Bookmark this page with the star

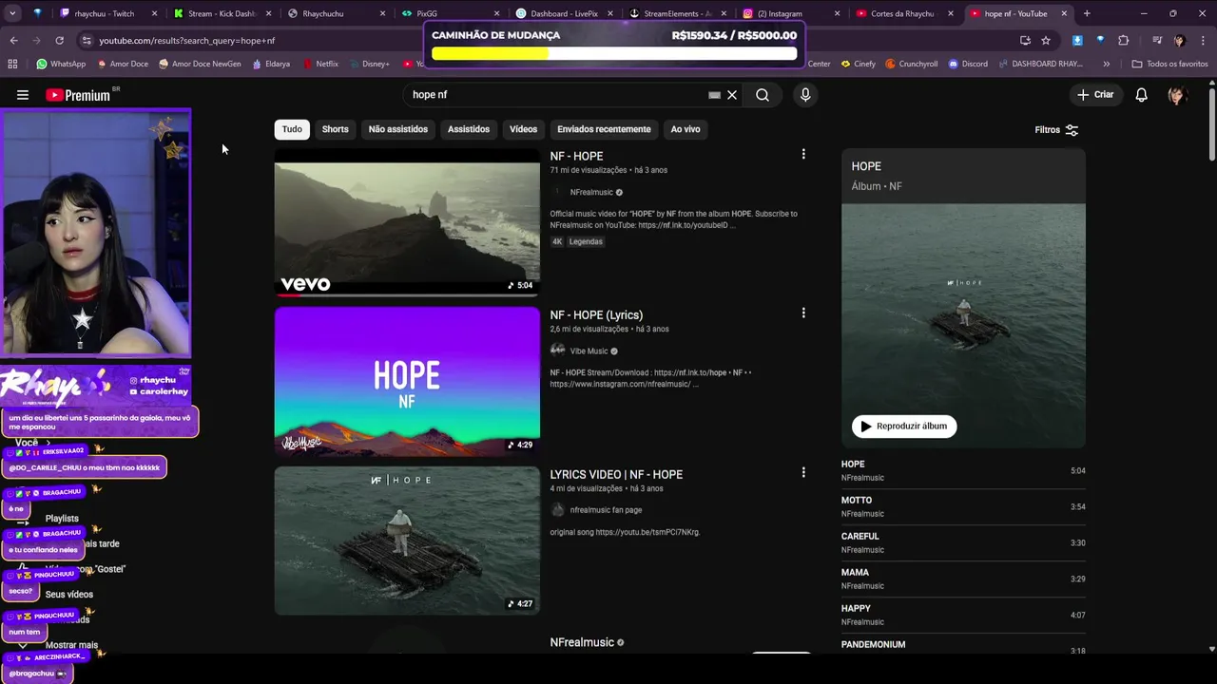tap(1046, 41)
